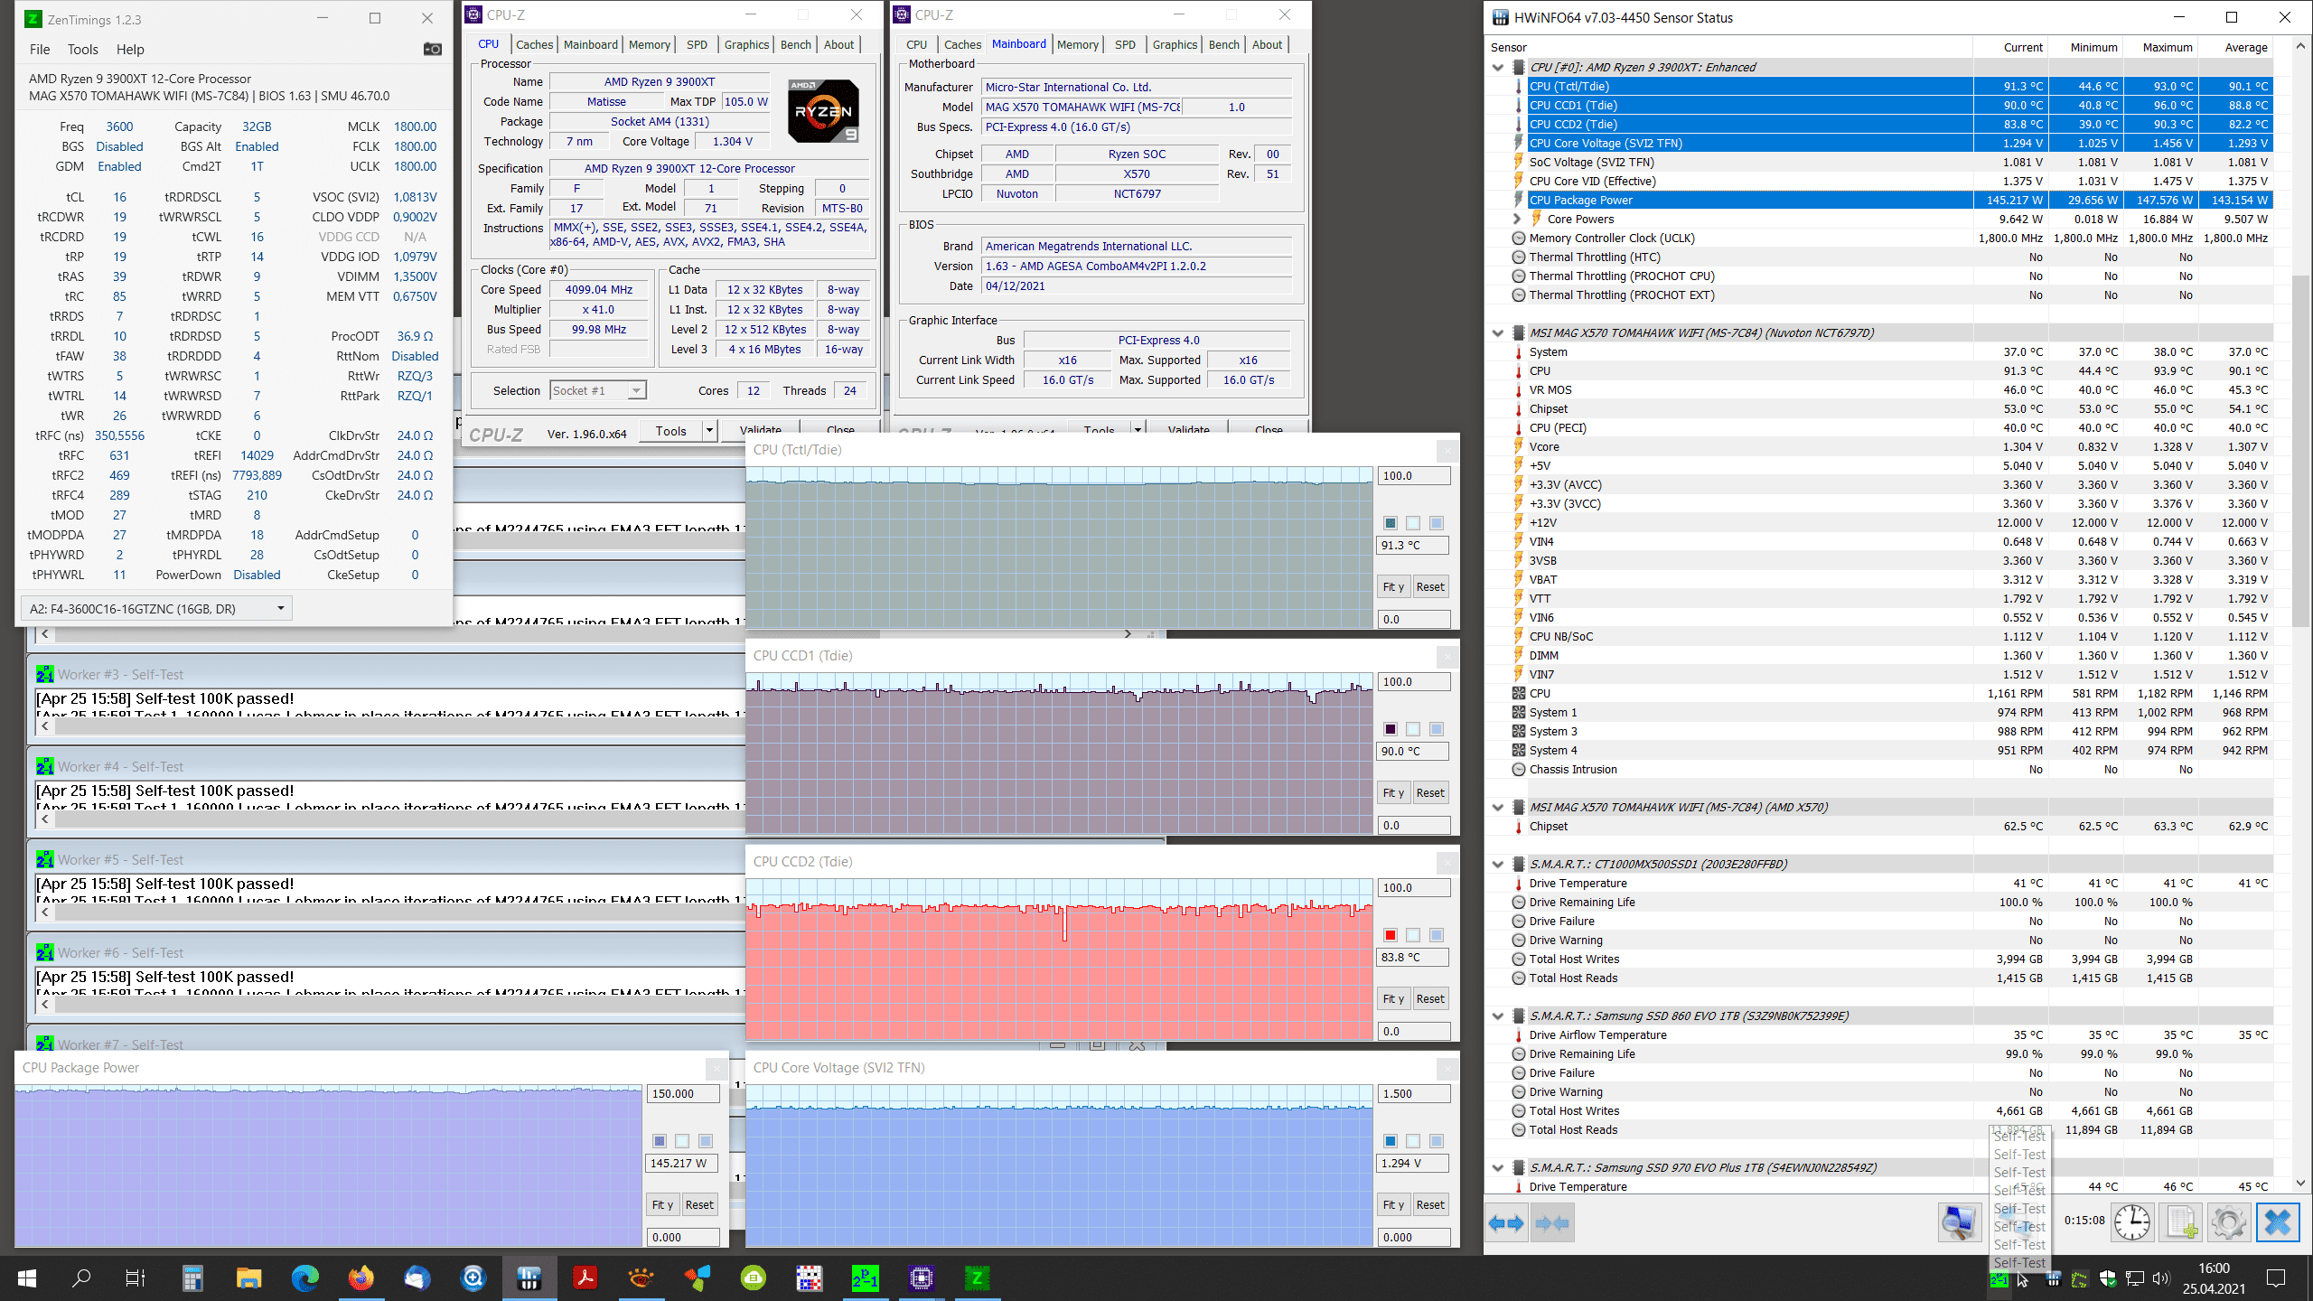Open the Tools menu in ZenTimings
Image resolution: width=2313 pixels, height=1301 pixels.
pos(82,50)
